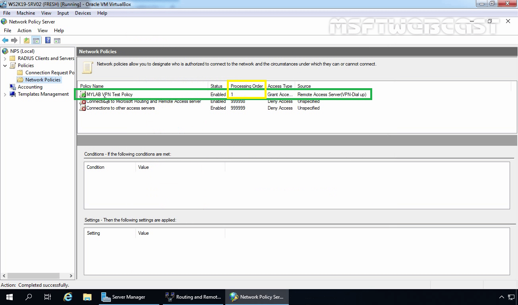518x305 pixels.
Task: Switch to Server Manager taskbar button
Action: 128,297
